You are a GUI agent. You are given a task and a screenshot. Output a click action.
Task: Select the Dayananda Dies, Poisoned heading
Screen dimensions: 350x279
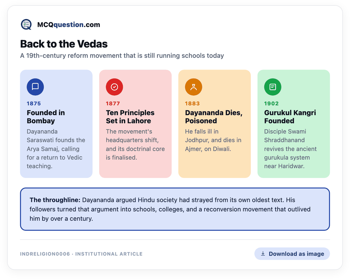point(214,117)
